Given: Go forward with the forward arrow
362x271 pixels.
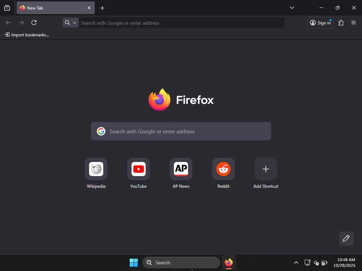Looking at the screenshot, I should click(x=21, y=23).
